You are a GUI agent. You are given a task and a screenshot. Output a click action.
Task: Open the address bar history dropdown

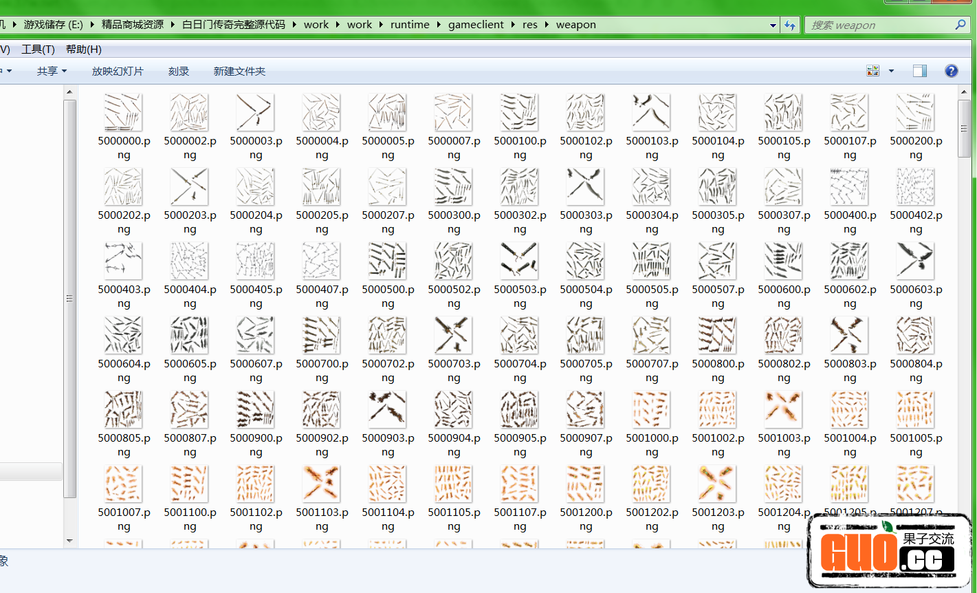coord(772,24)
